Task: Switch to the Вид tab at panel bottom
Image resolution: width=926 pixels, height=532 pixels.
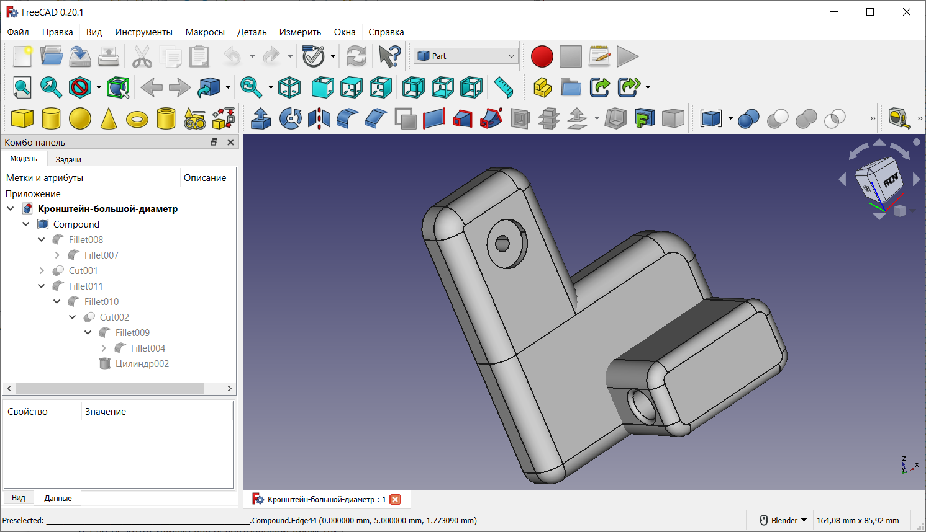Action: tap(18, 497)
